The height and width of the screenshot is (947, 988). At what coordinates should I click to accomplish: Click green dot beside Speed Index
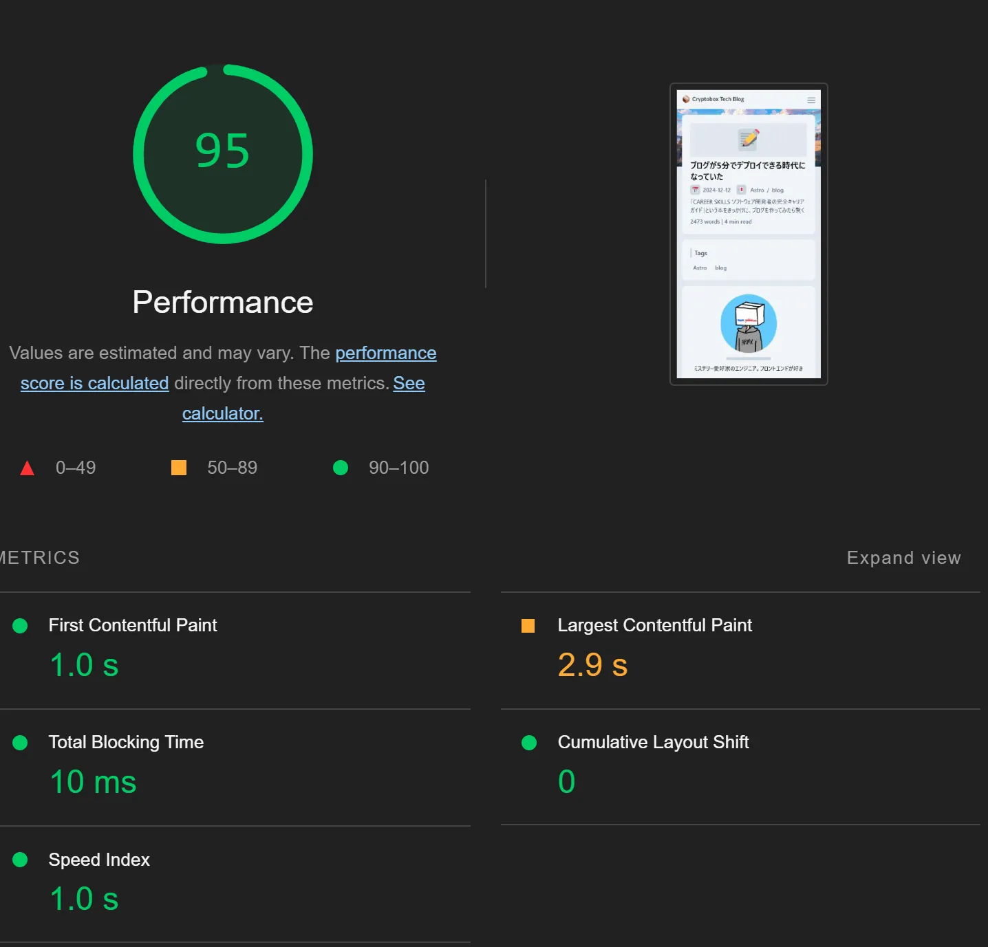pyautogui.click(x=20, y=860)
